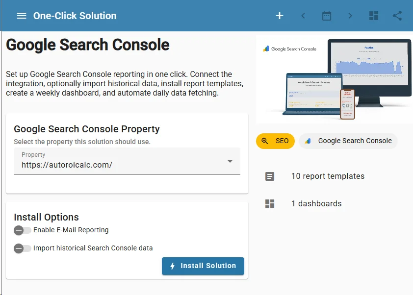Click the plus add icon in header

[280, 16]
